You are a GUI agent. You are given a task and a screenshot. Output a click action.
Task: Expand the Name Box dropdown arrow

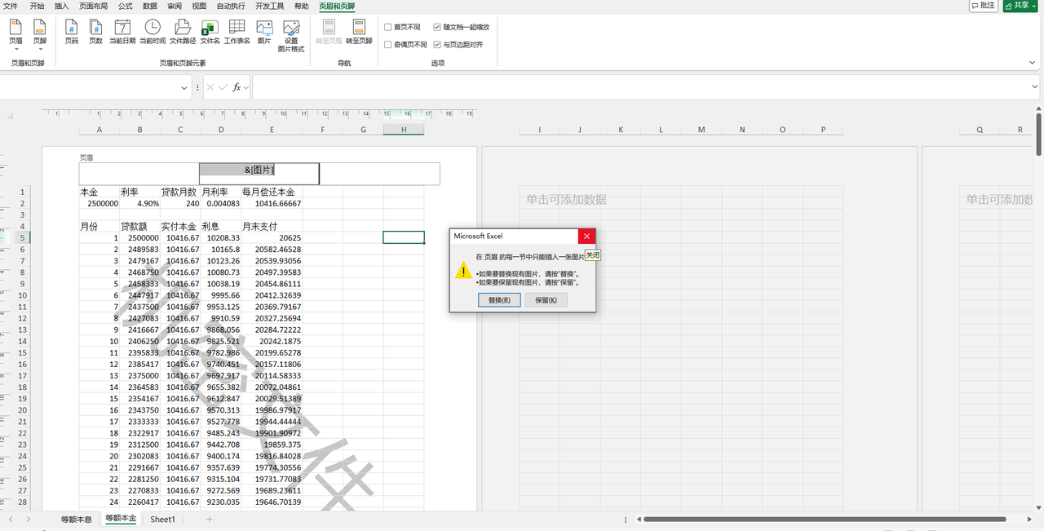coord(184,87)
